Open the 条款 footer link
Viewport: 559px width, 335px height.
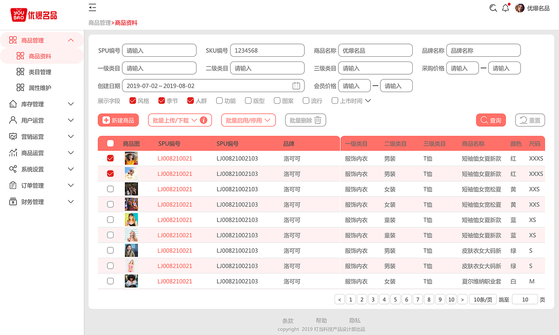[x=288, y=320]
